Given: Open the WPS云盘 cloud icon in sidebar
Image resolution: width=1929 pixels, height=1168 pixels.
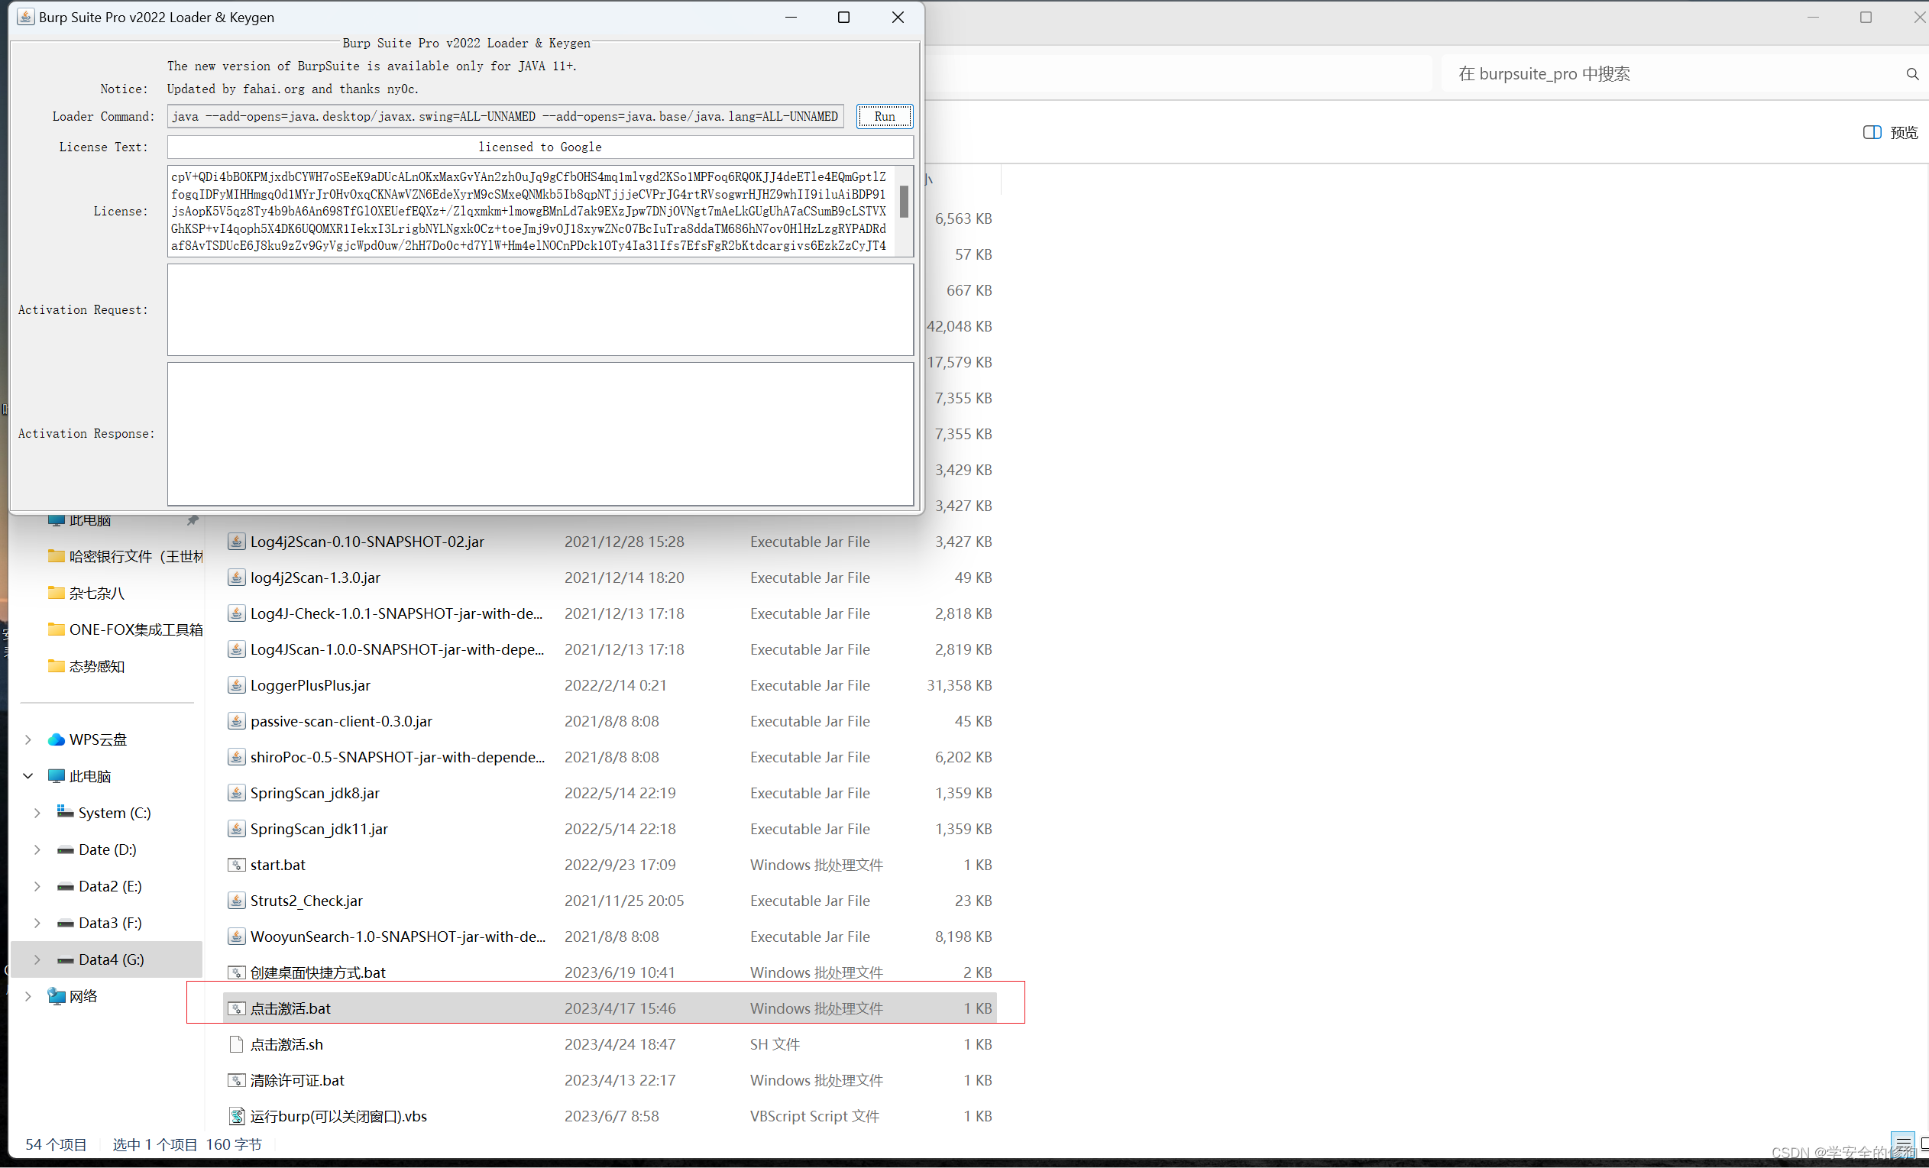Looking at the screenshot, I should pos(57,739).
